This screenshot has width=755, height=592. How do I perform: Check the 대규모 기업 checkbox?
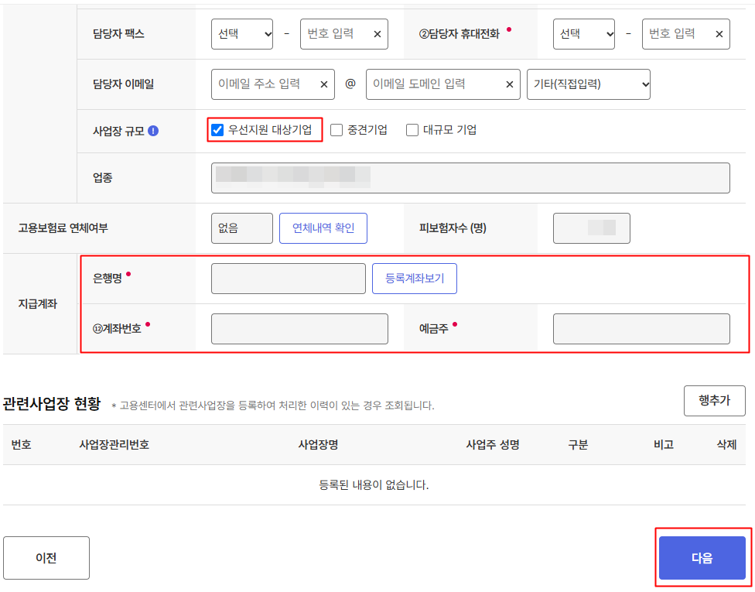412,129
